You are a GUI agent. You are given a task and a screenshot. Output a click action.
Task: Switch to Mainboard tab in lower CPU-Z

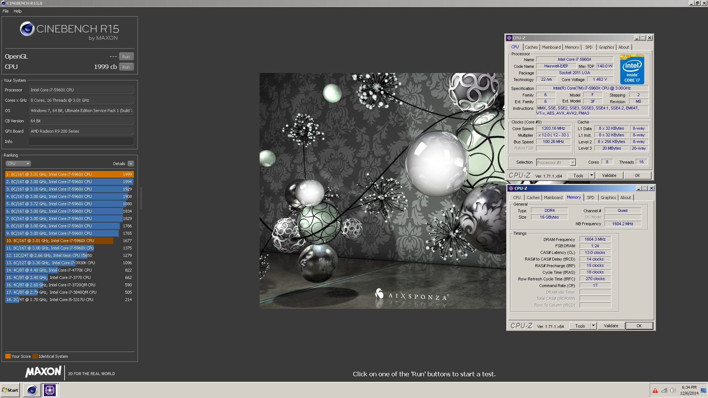[x=553, y=198]
